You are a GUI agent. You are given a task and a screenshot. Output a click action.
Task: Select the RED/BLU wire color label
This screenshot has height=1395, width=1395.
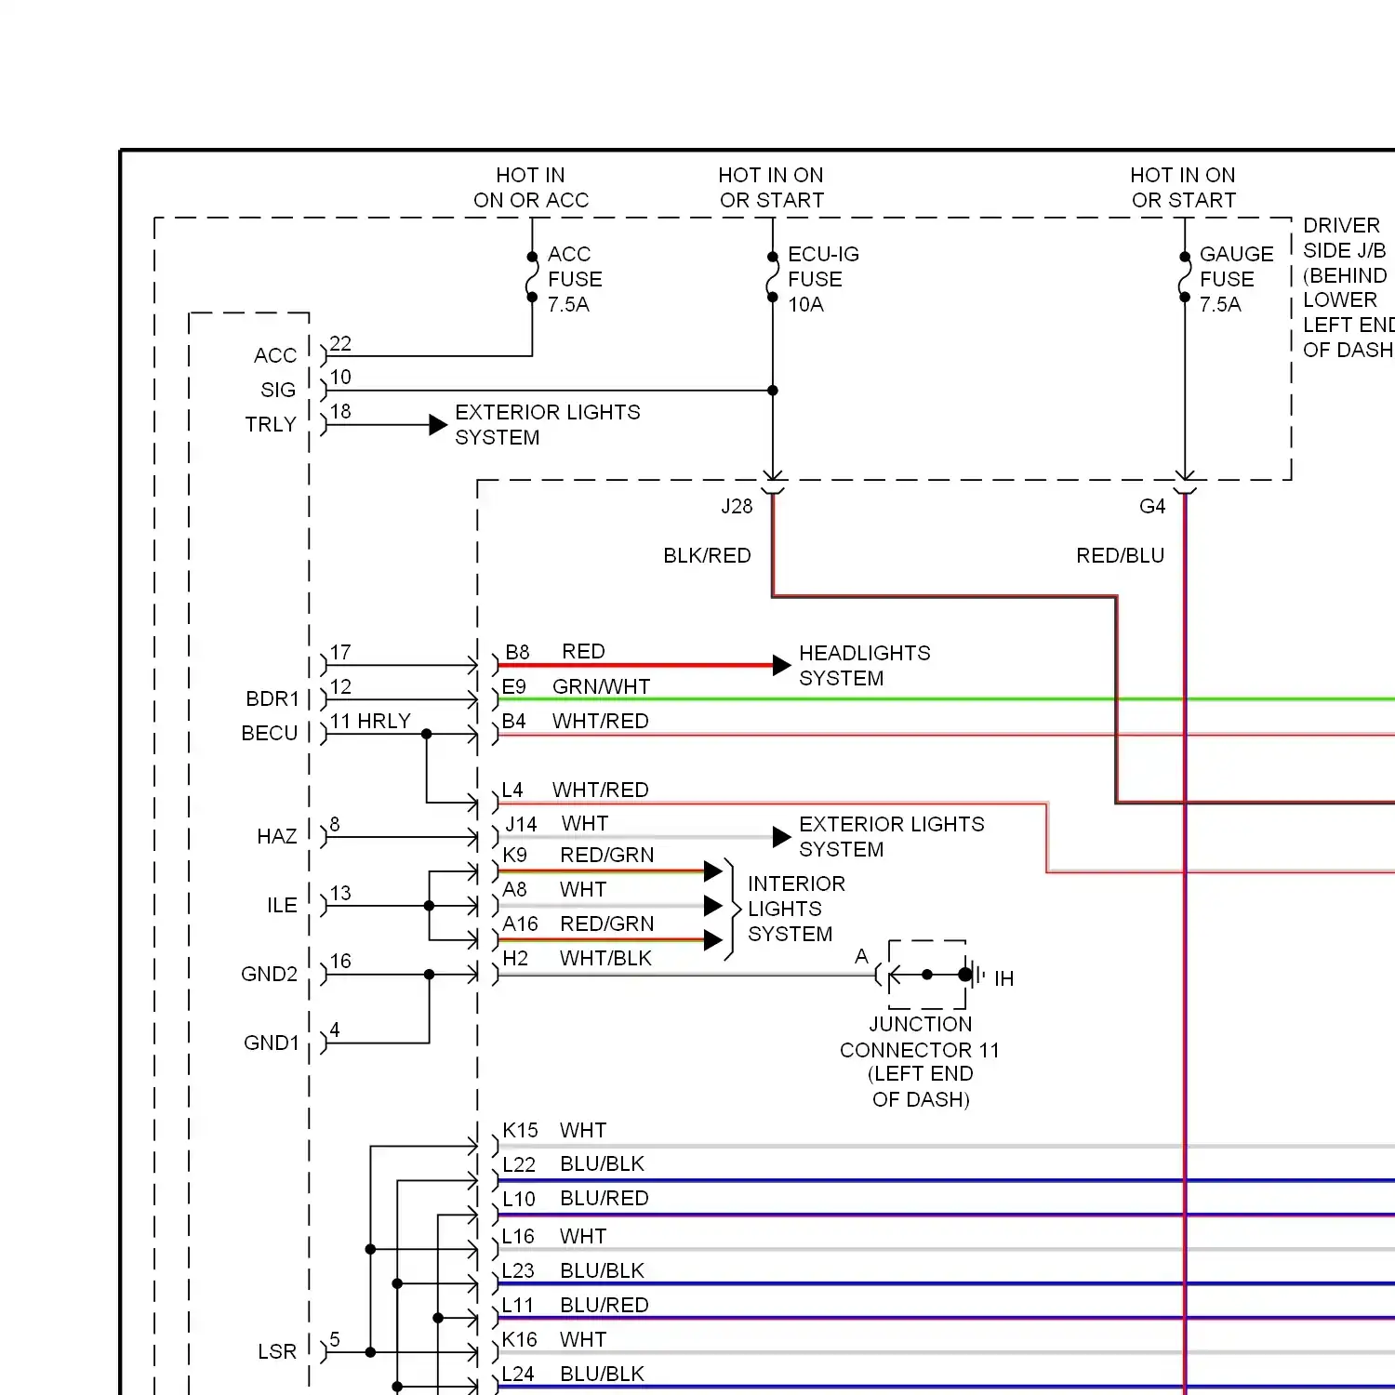(x=1120, y=555)
